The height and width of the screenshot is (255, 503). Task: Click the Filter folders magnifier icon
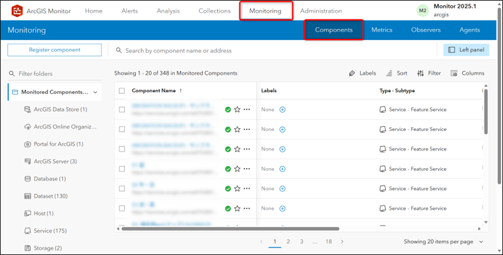tap(12, 73)
